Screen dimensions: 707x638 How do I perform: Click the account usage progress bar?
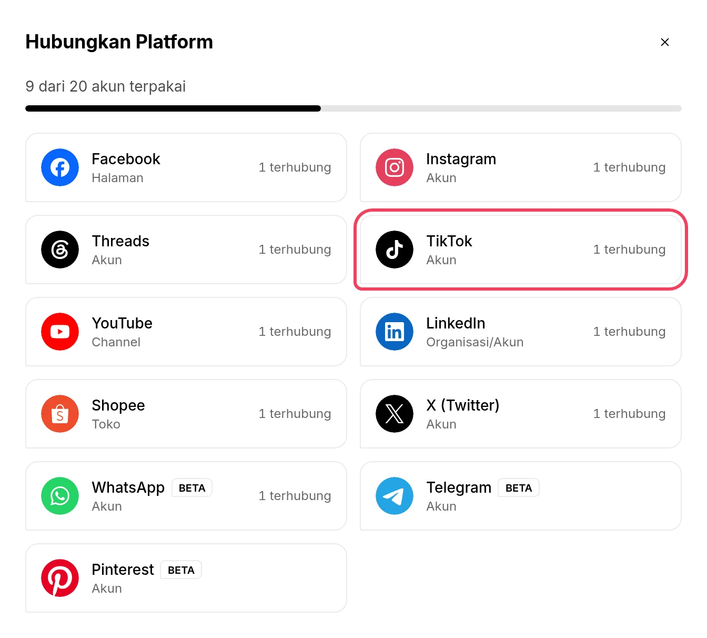(x=353, y=108)
